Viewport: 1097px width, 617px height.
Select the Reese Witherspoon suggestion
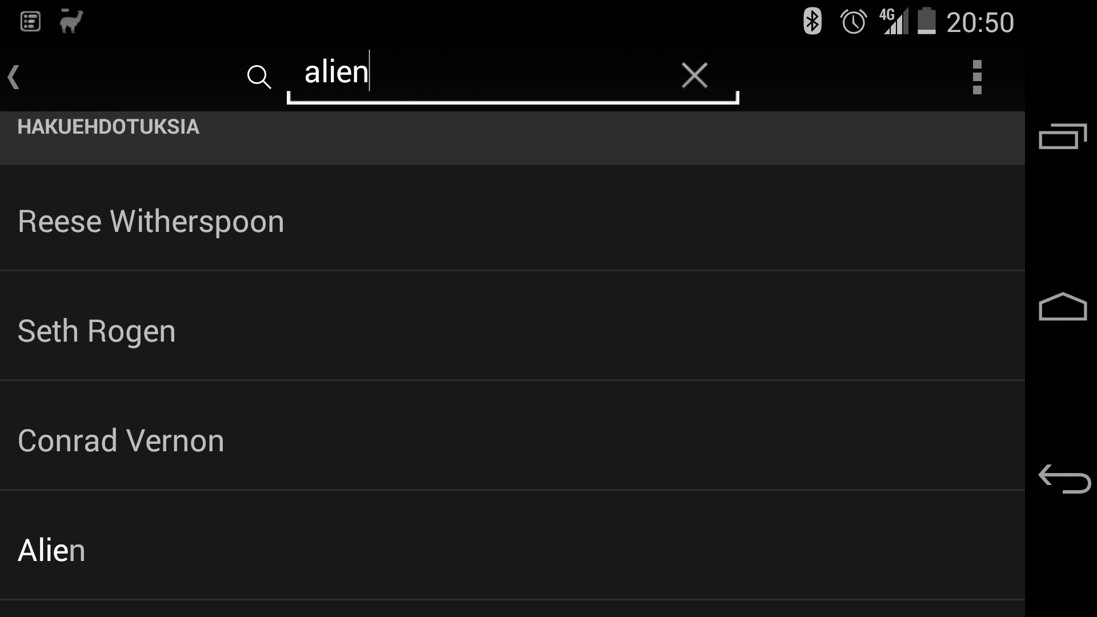(151, 221)
